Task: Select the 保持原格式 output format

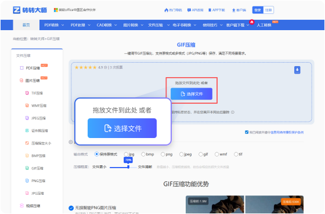Action: coord(96,154)
